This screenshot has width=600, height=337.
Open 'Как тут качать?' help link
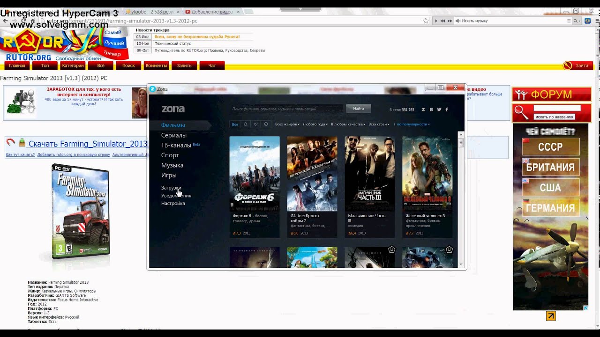[x=20, y=154]
